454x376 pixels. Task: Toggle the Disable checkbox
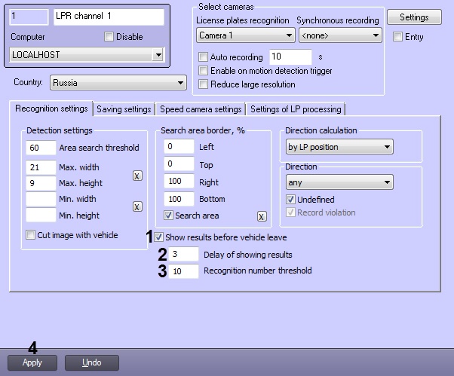pyautogui.click(x=109, y=36)
